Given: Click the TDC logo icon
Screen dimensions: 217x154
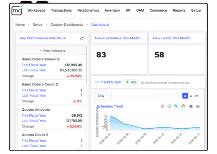Looking at the screenshot, I should [x=17, y=10].
